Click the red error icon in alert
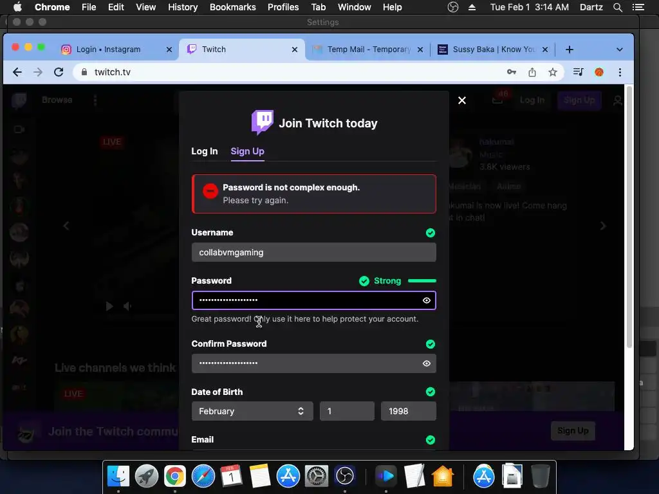659x494 pixels. [210, 191]
